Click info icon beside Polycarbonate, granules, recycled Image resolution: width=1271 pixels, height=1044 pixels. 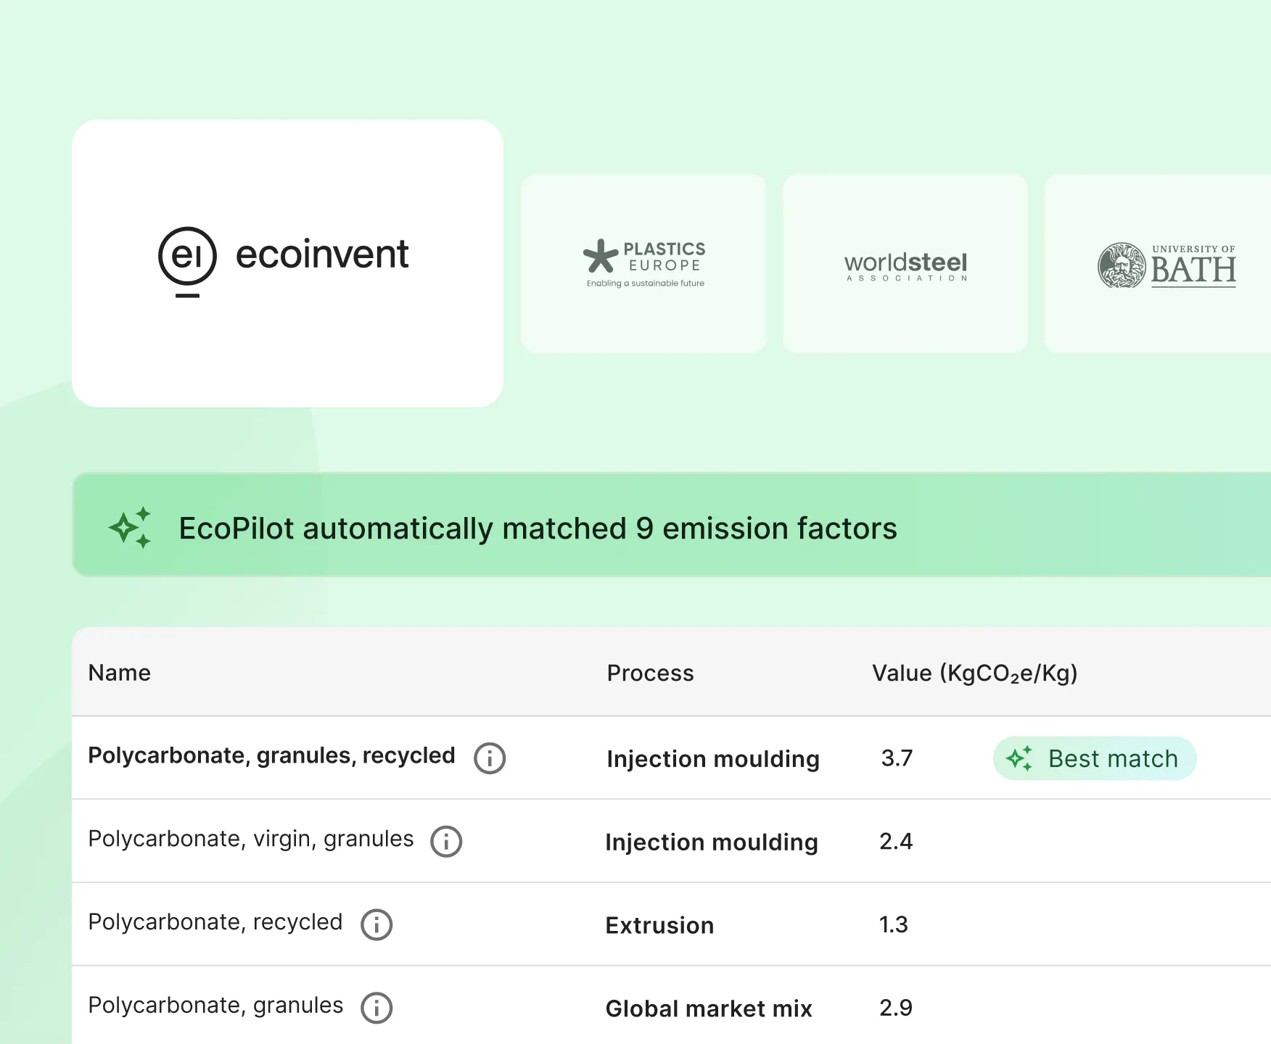(x=490, y=758)
